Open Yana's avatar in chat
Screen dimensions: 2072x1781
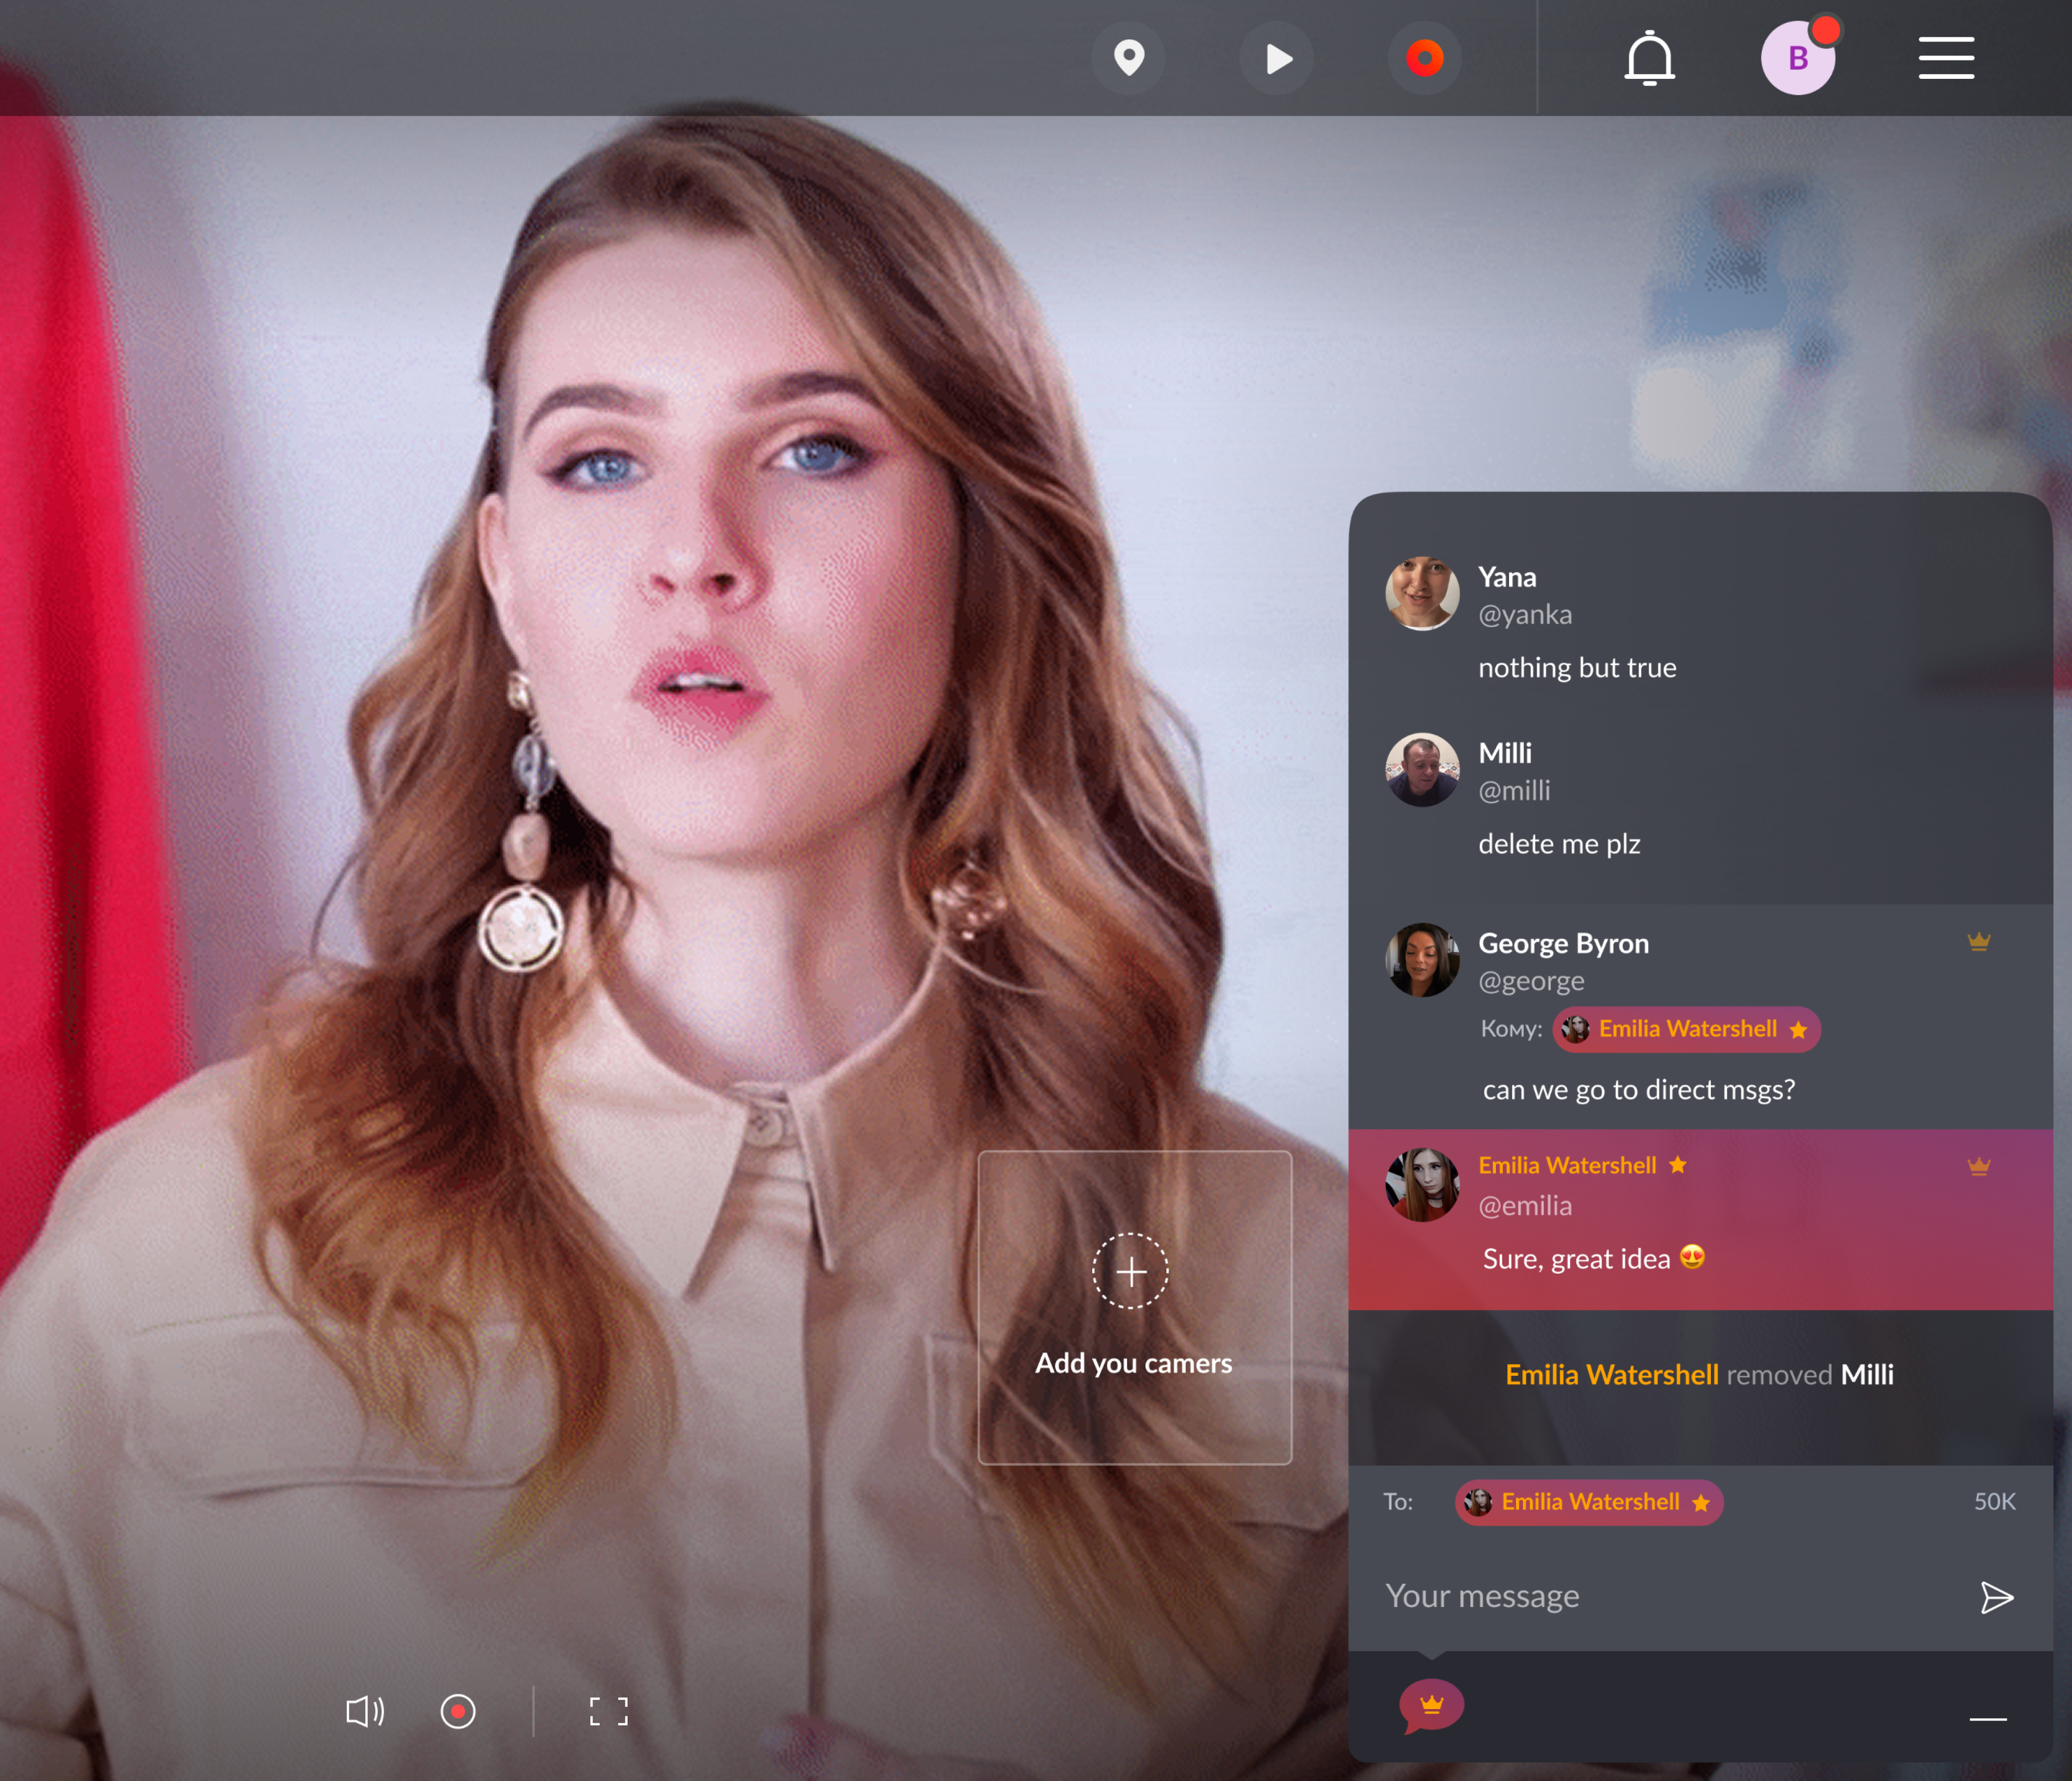pos(1422,594)
